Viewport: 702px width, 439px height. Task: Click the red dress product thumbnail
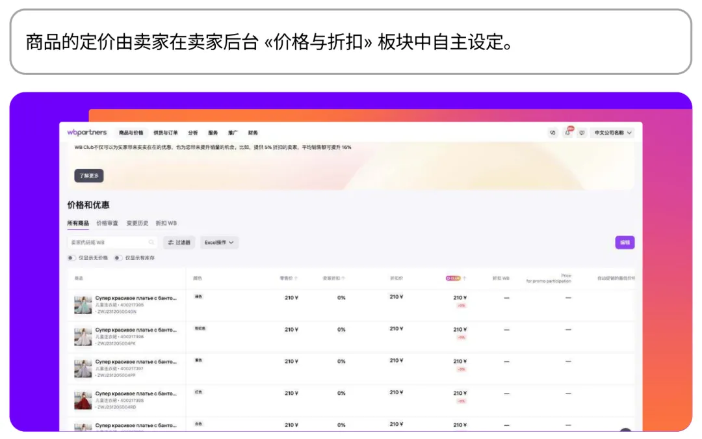[83, 400]
